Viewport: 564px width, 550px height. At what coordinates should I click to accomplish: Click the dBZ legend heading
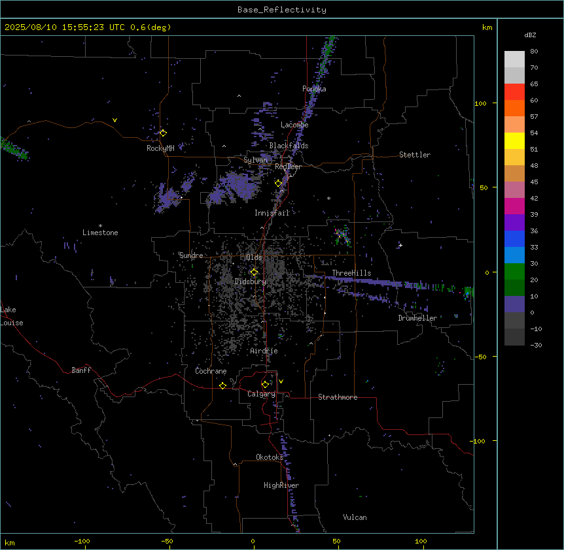[530, 35]
